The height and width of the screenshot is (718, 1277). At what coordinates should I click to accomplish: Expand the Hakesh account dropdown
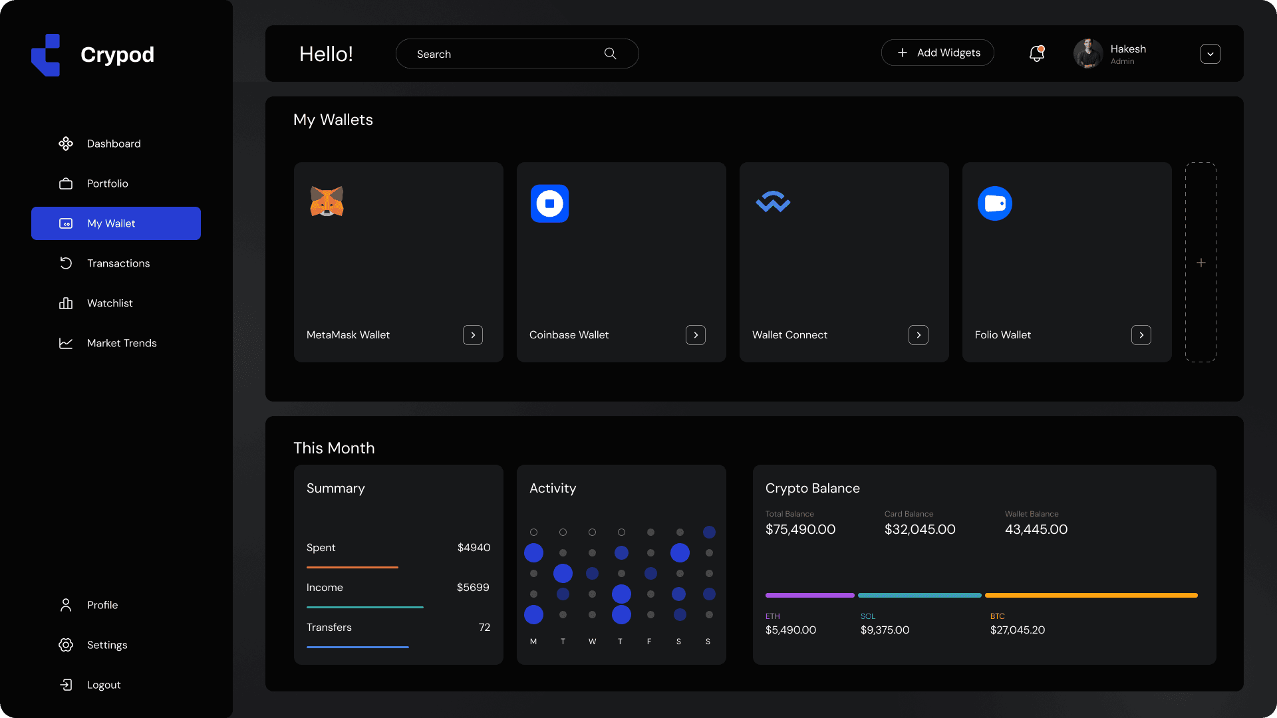point(1210,54)
